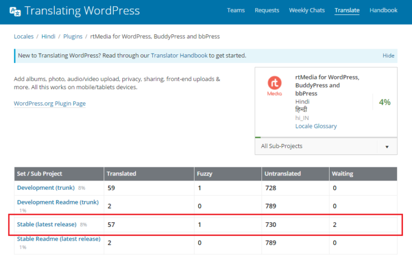Image resolution: width=412 pixels, height=264 pixels.
Task: Open the Requests menu item
Action: [x=267, y=10]
